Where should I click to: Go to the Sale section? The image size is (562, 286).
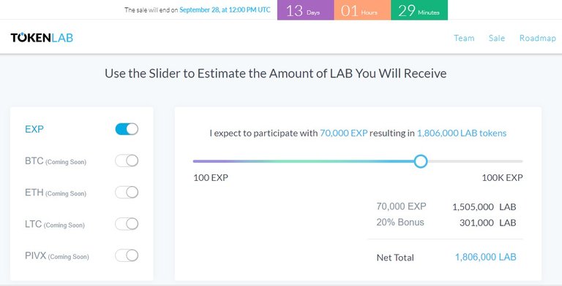(497, 38)
